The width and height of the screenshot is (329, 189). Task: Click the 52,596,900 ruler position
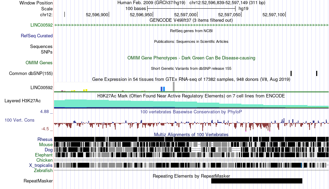pos(97,15)
